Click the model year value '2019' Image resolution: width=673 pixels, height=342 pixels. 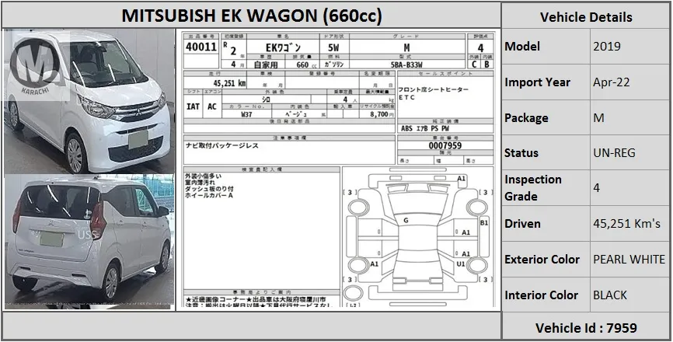607,47
